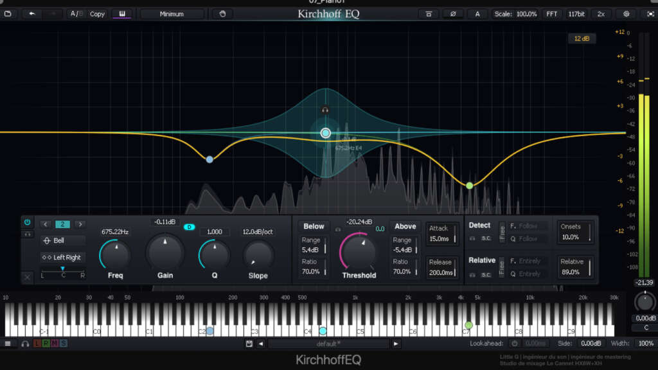Go to the next band arrow

[x=80, y=224]
